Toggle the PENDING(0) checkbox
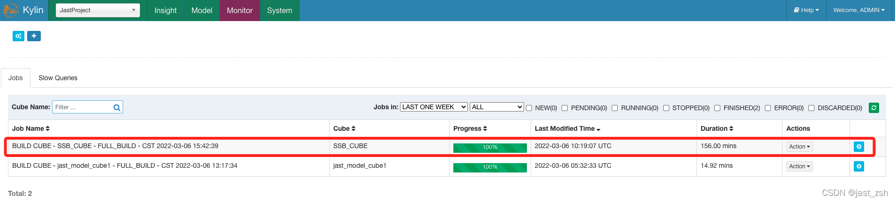The height and width of the screenshot is (202, 895). [565, 108]
